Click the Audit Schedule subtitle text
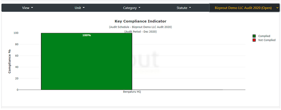This screenshot has height=110, width=281. (x=140, y=27)
